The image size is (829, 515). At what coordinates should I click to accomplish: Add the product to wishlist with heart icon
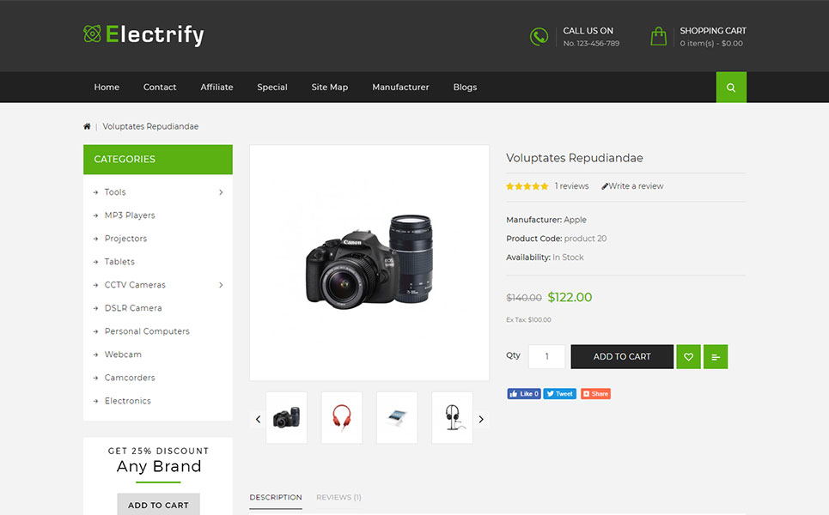[x=687, y=356]
